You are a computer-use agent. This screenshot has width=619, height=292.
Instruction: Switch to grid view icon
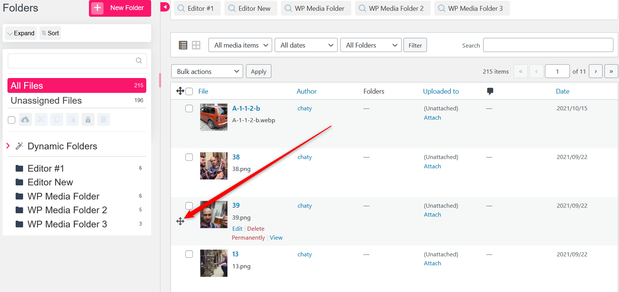pos(196,45)
